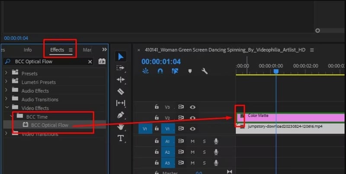
Task: Expand the Audio Effects folder
Action: 6,90
